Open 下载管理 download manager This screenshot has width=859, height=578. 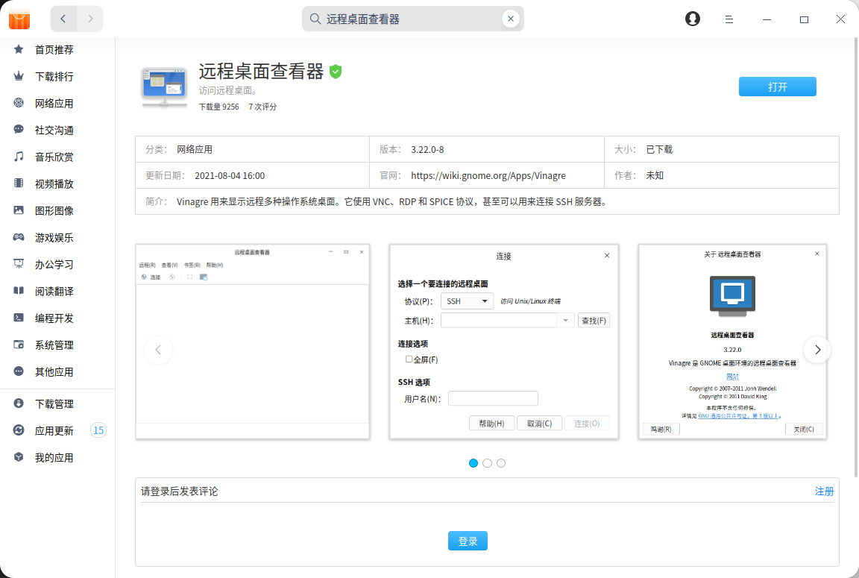pos(54,403)
